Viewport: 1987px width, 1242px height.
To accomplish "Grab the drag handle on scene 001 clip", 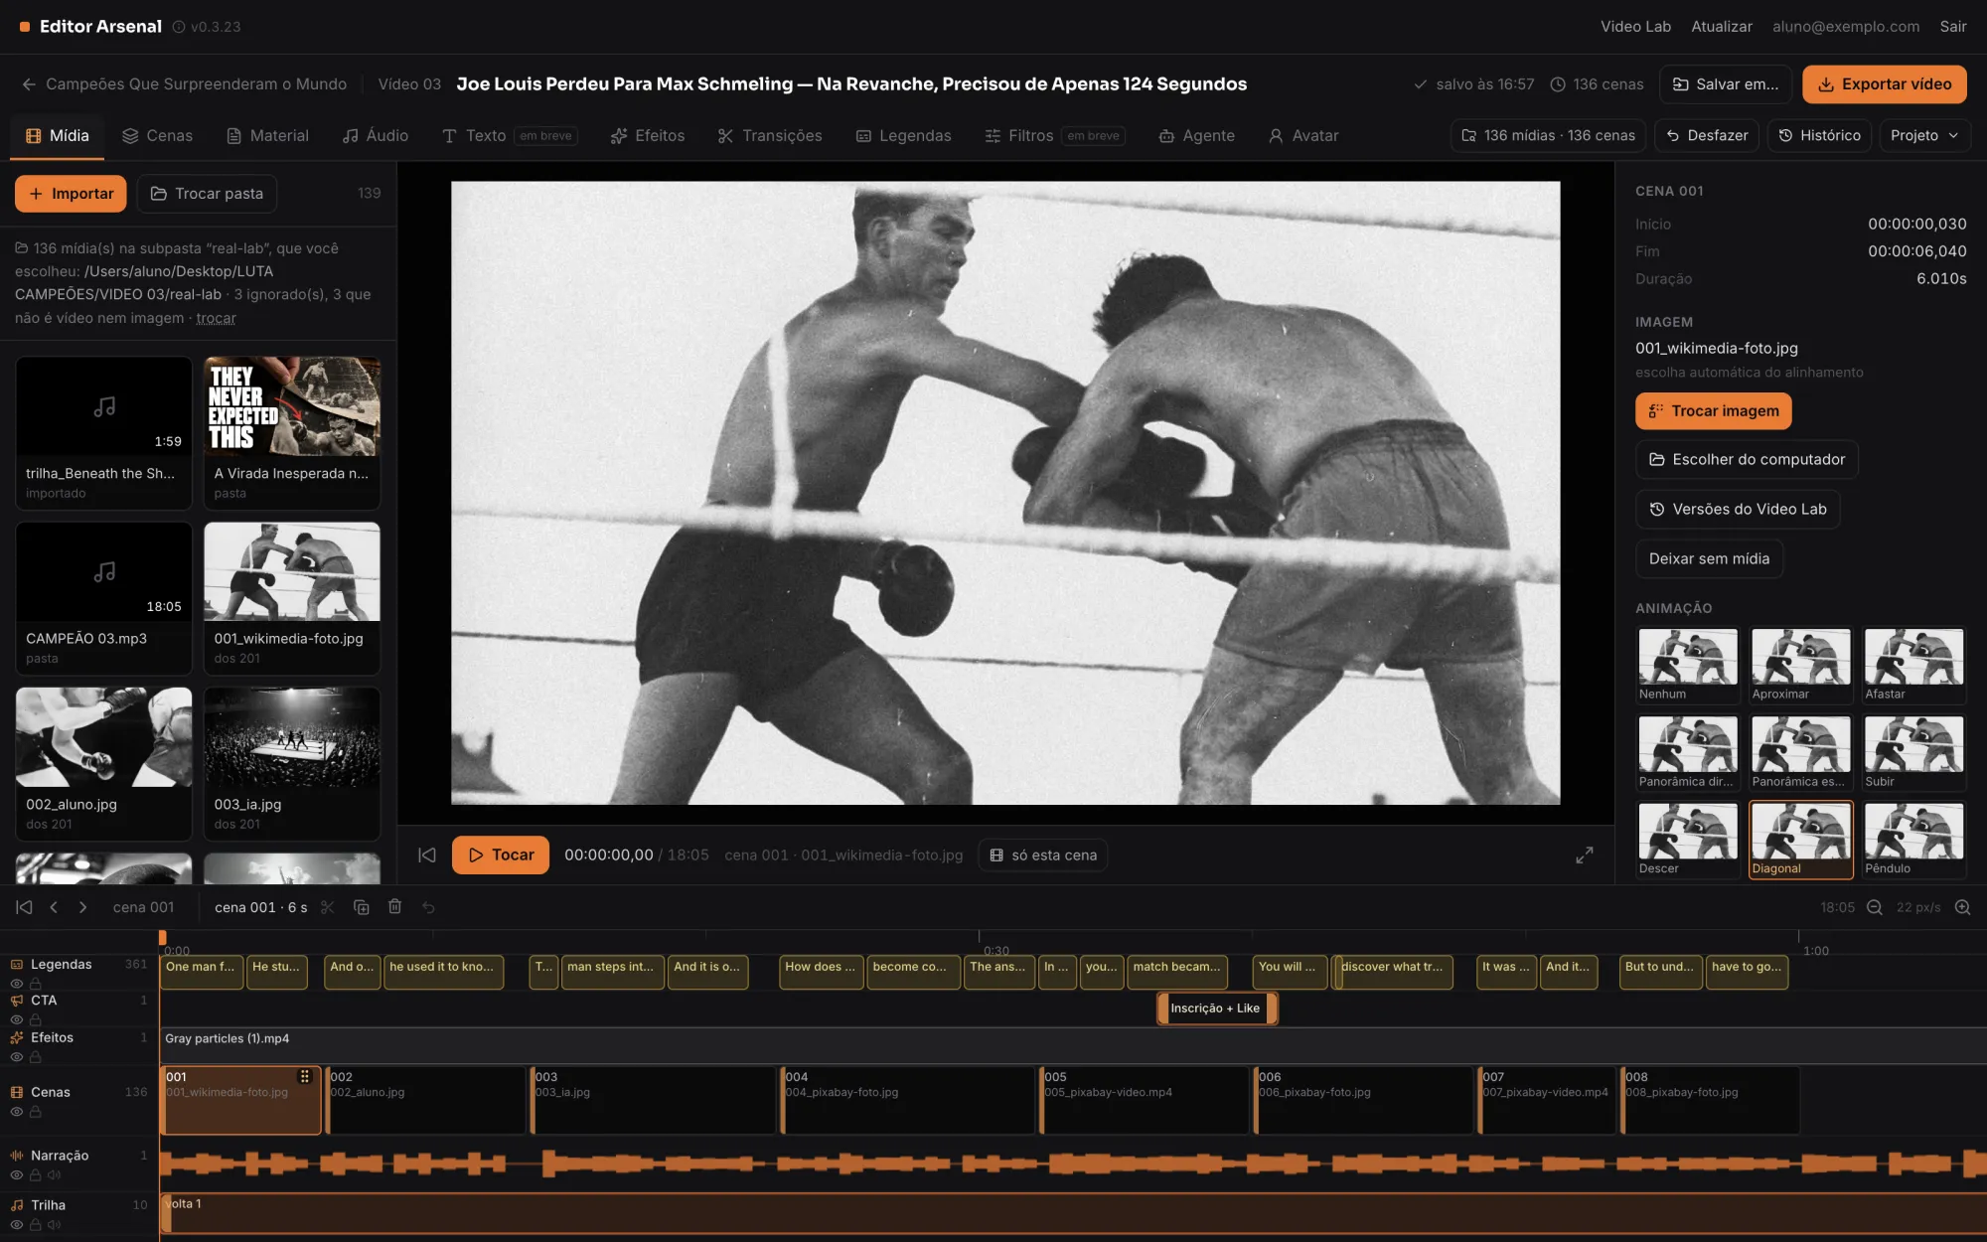I will [x=305, y=1076].
